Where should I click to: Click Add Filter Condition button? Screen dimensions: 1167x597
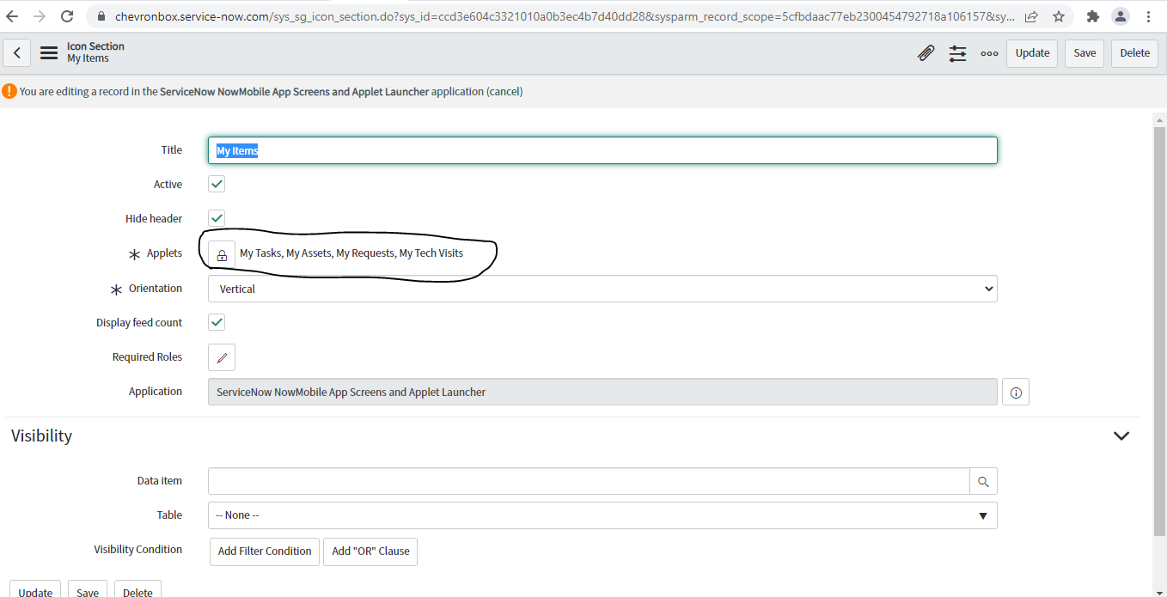pyautogui.click(x=265, y=551)
